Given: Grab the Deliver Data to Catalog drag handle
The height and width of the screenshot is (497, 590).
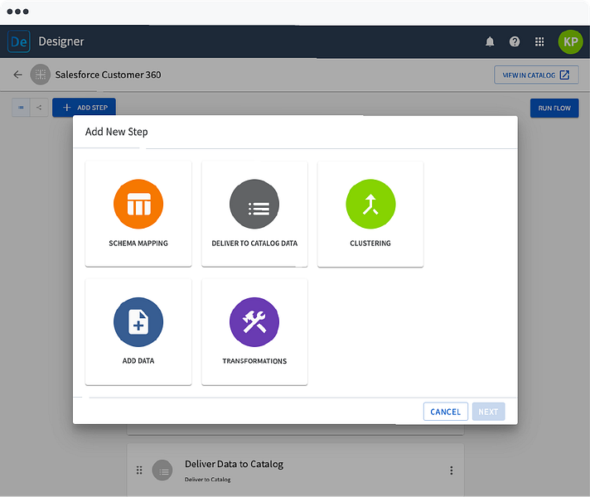Looking at the screenshot, I should coord(139,470).
